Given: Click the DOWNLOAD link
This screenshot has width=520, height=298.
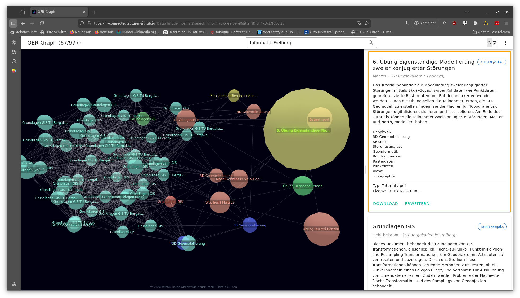Looking at the screenshot, I should pos(385,204).
